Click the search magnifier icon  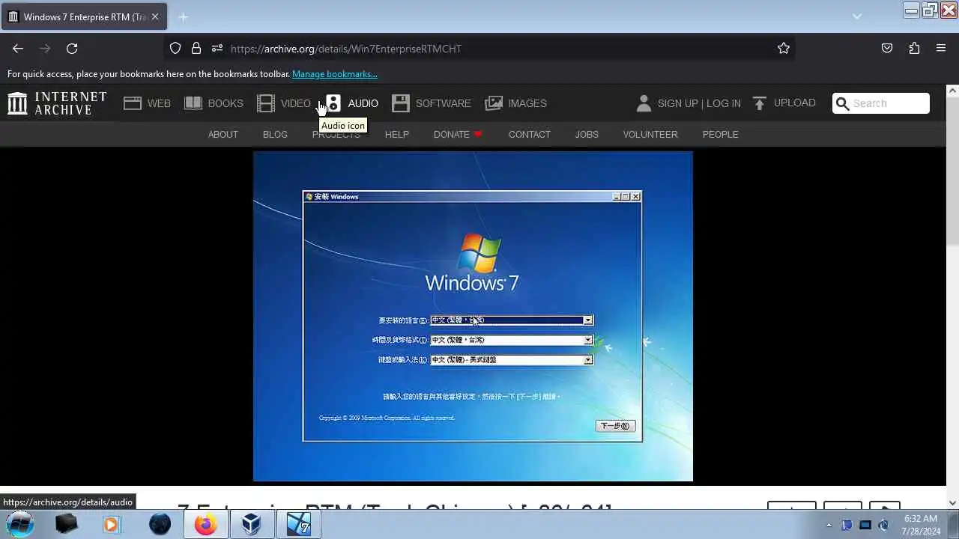pos(842,103)
